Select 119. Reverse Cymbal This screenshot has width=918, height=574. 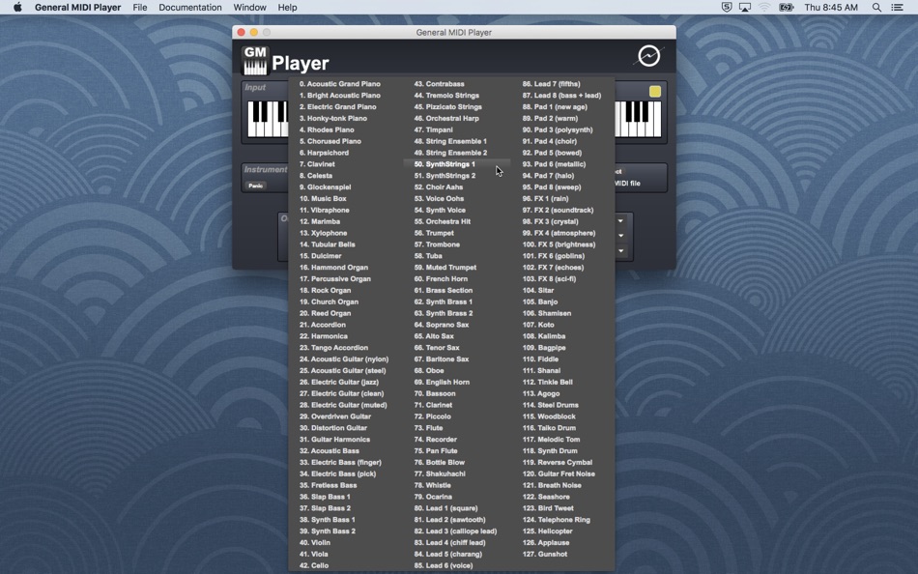pos(558,463)
